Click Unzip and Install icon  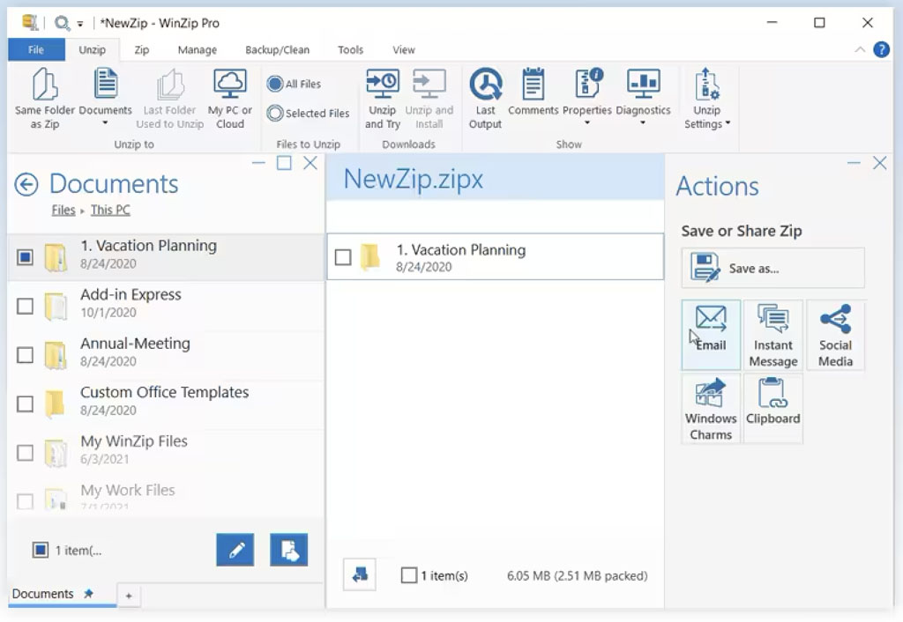429,84
